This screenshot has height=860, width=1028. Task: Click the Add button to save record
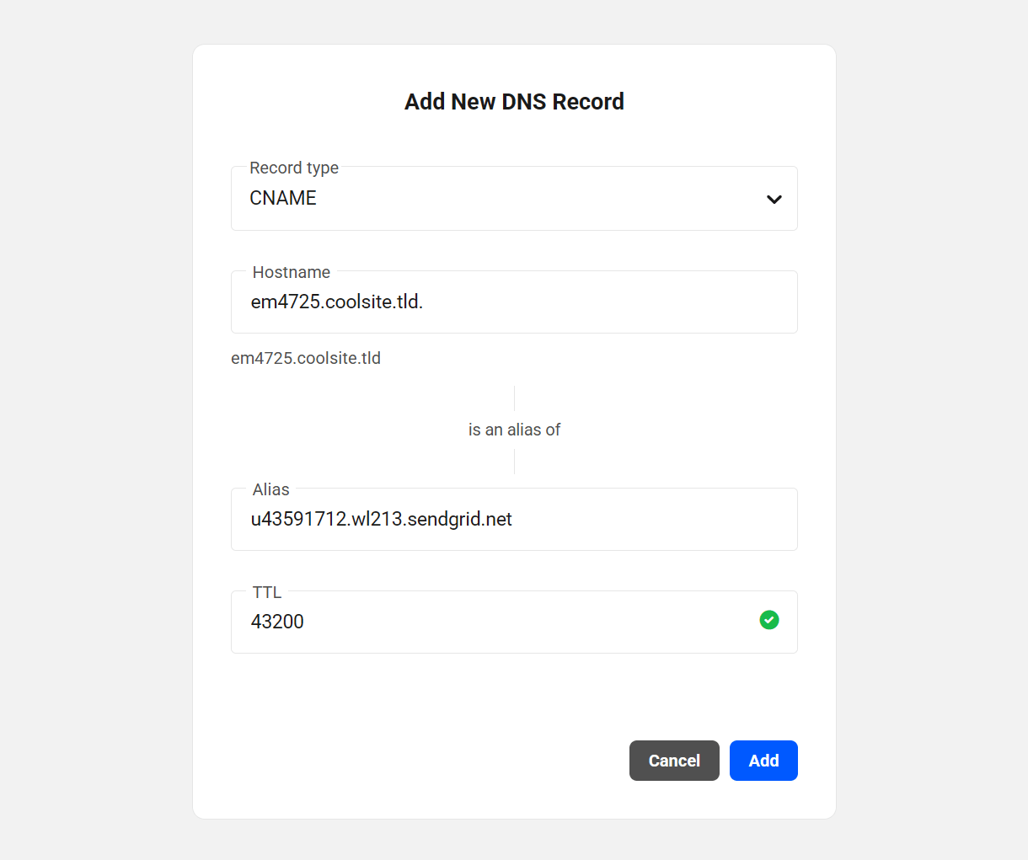(x=763, y=760)
